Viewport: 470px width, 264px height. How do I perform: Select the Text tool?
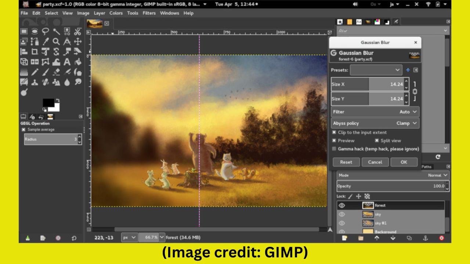click(x=67, y=62)
